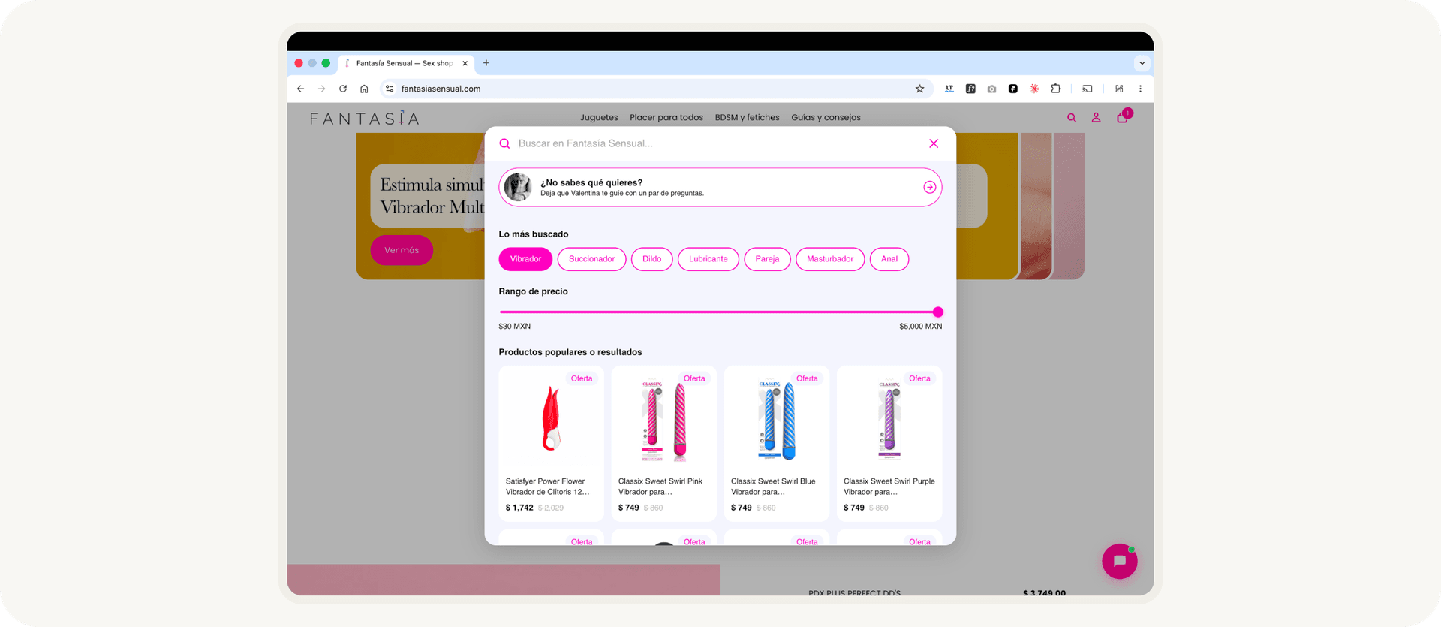Click the price range slider handle
The height and width of the screenshot is (627, 1441).
pyautogui.click(x=938, y=312)
